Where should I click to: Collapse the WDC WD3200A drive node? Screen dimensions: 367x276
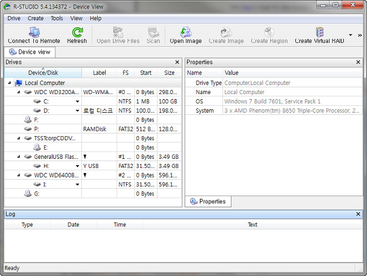point(19,92)
